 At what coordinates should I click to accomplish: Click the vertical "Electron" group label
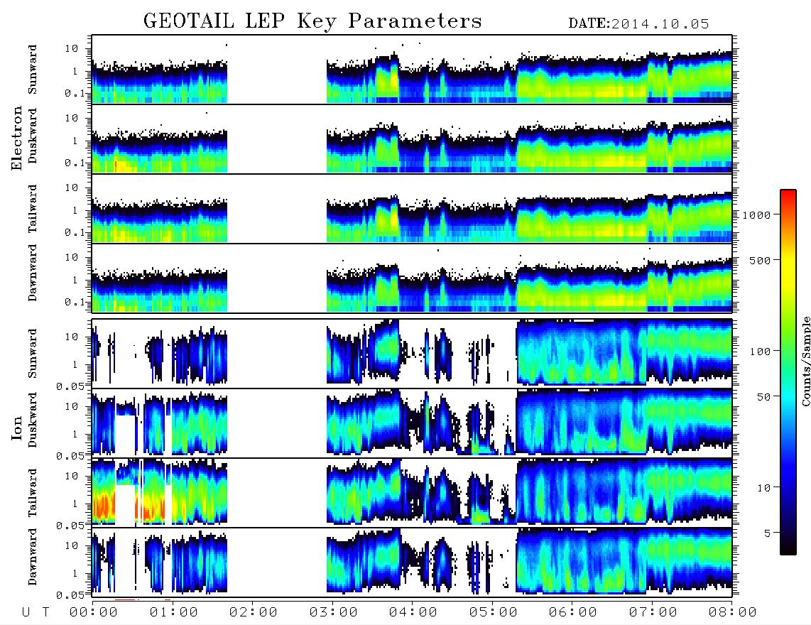coord(16,138)
